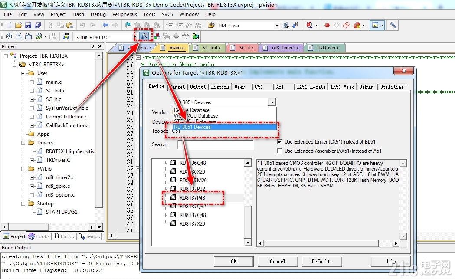
Task: Collapse the FWLib group
Action: pos(23,169)
